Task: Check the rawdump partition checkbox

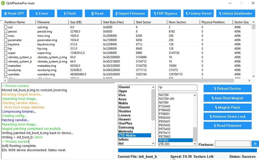Action: tap(6, 70)
